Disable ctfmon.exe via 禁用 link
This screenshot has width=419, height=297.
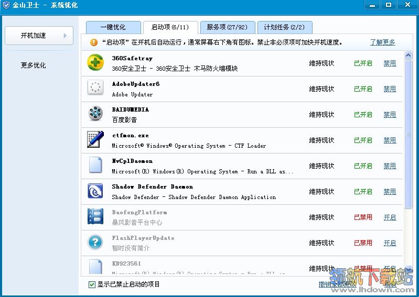click(x=390, y=140)
